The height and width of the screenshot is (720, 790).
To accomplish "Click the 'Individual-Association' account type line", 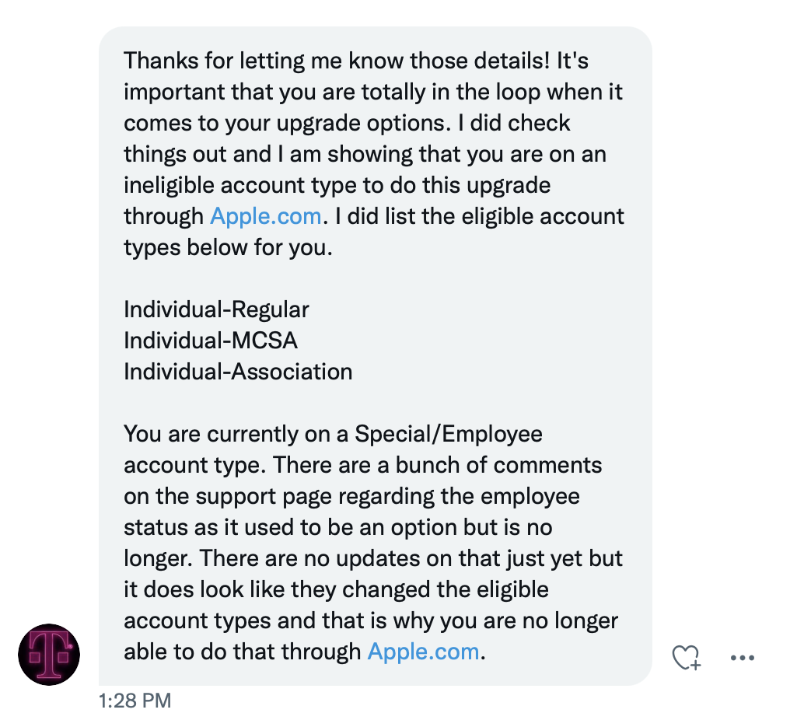I will coord(238,372).
